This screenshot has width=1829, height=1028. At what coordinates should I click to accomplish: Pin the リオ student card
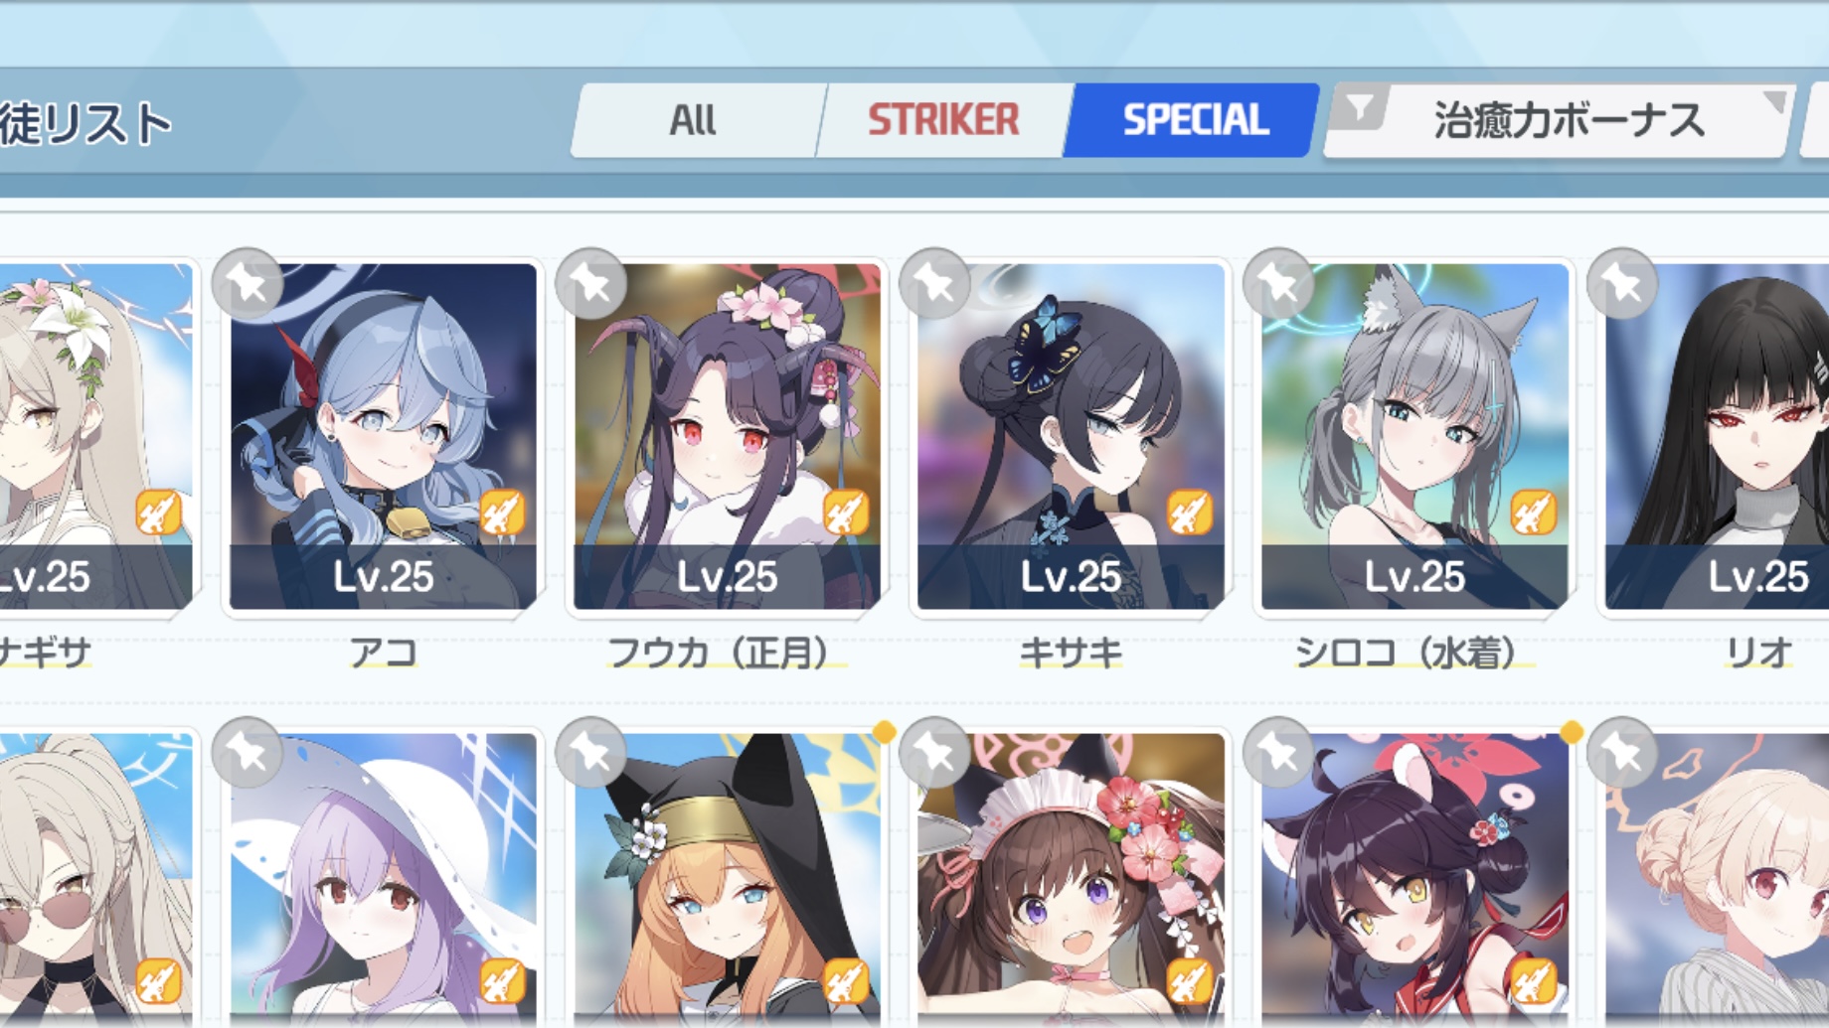click(1622, 285)
